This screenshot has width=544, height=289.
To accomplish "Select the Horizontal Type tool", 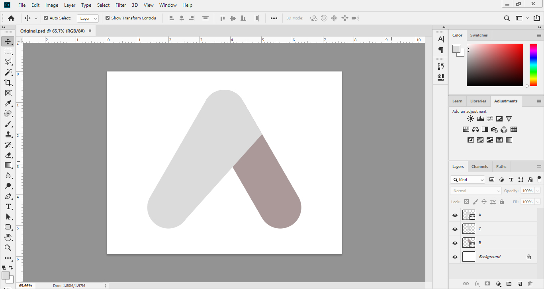I will coord(8,206).
